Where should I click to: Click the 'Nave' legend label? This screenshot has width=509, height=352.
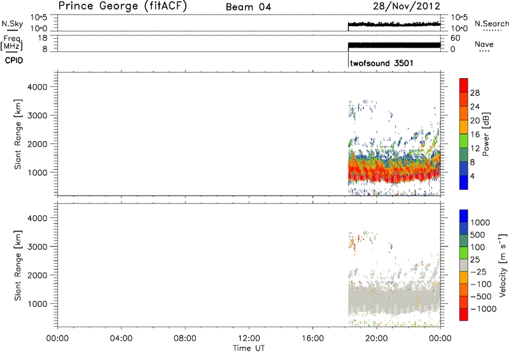point(484,44)
